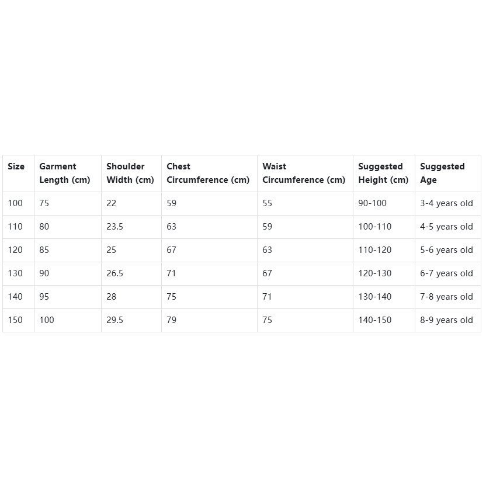
Task: Select the Shoulder Width (cm) header
Action: pos(130,173)
